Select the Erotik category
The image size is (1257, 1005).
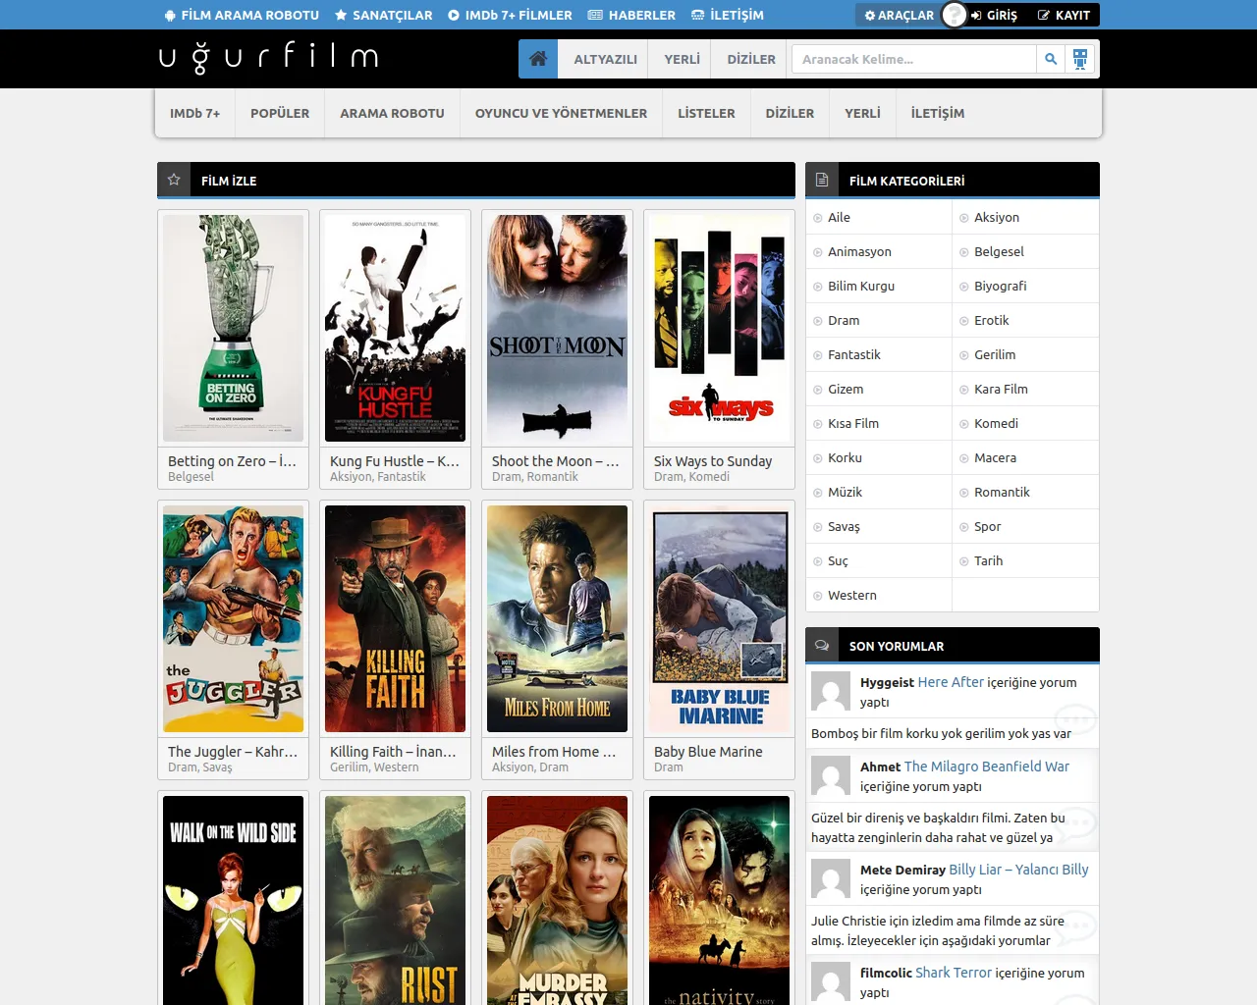click(991, 320)
